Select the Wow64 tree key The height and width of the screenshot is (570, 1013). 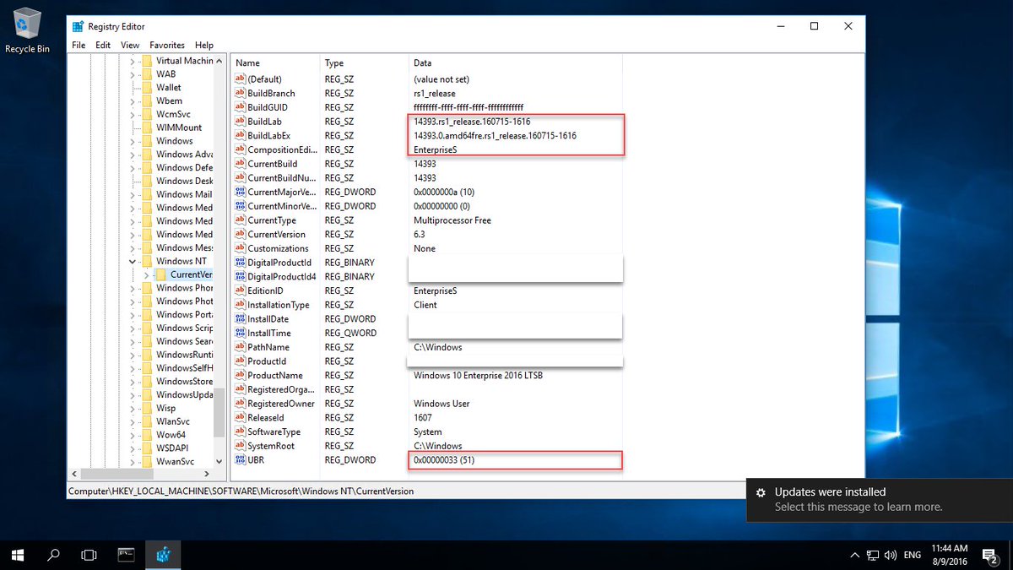pyautogui.click(x=171, y=435)
